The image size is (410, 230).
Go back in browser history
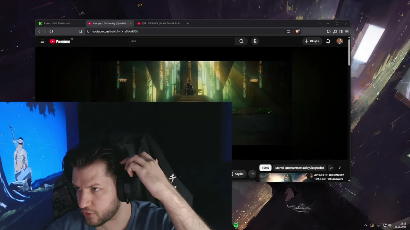coord(39,32)
